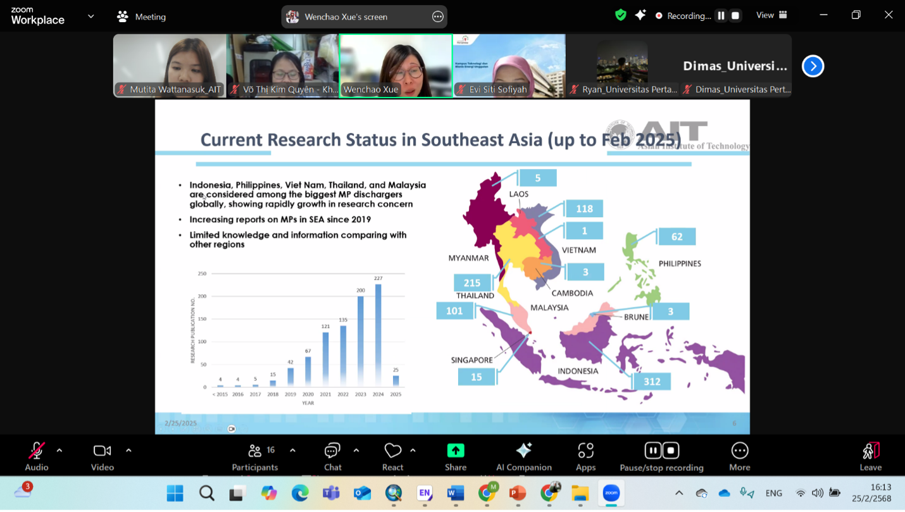Pause the recording in top bar
Viewport: 905px width, 512px height.
click(721, 16)
